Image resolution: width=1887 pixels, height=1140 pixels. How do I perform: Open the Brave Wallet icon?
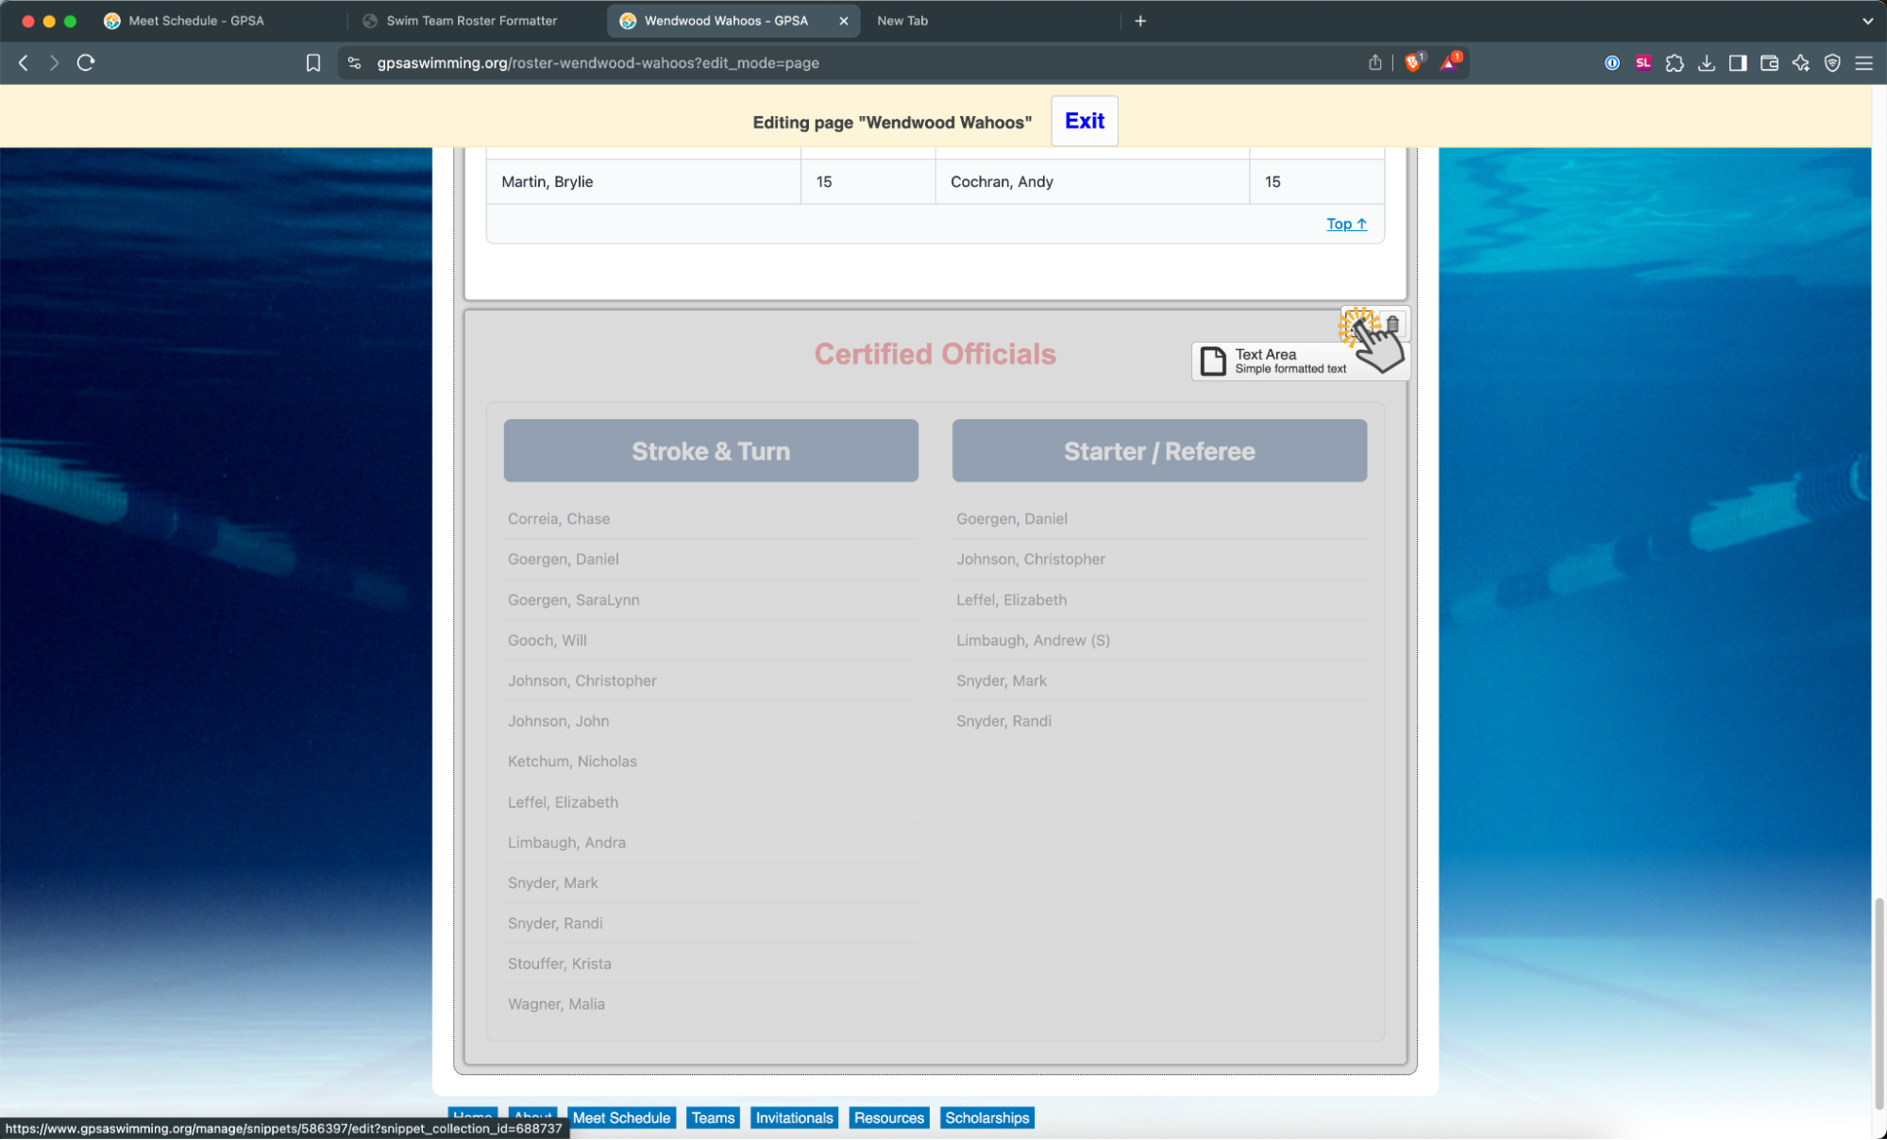click(1770, 62)
